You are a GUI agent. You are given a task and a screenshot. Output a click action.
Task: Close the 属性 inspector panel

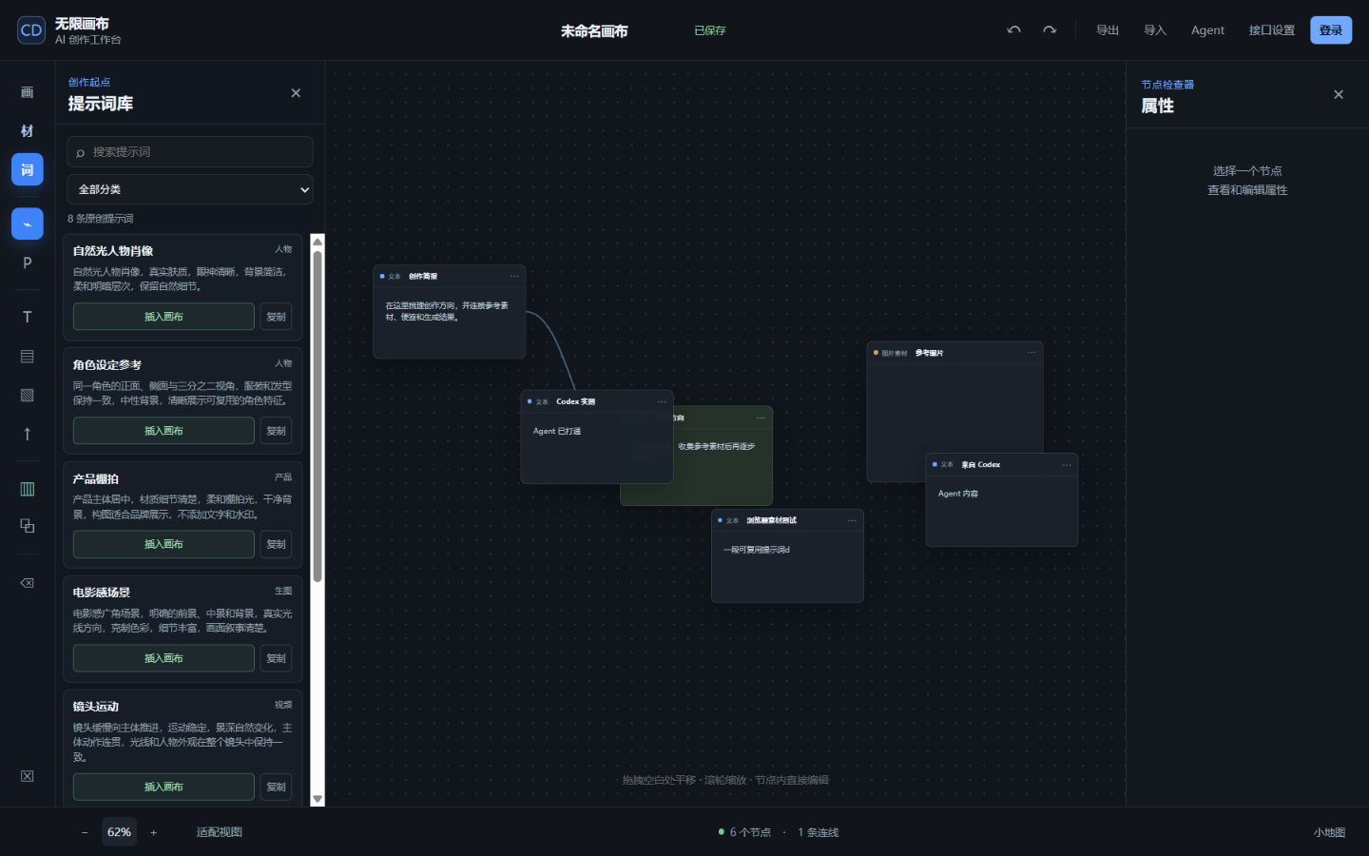[x=1339, y=94]
